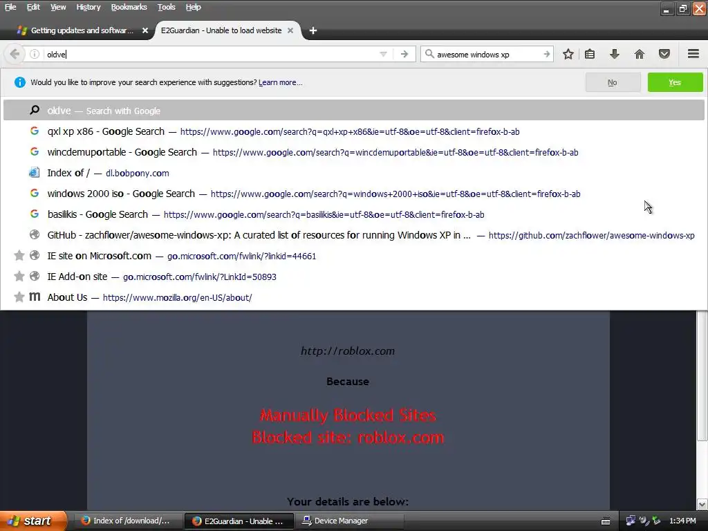Open the Learn more link
The image size is (708, 531).
(281, 83)
